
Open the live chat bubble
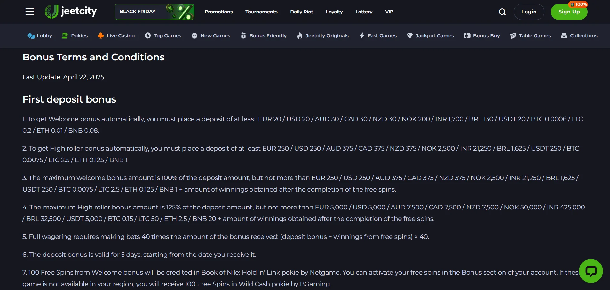591,271
